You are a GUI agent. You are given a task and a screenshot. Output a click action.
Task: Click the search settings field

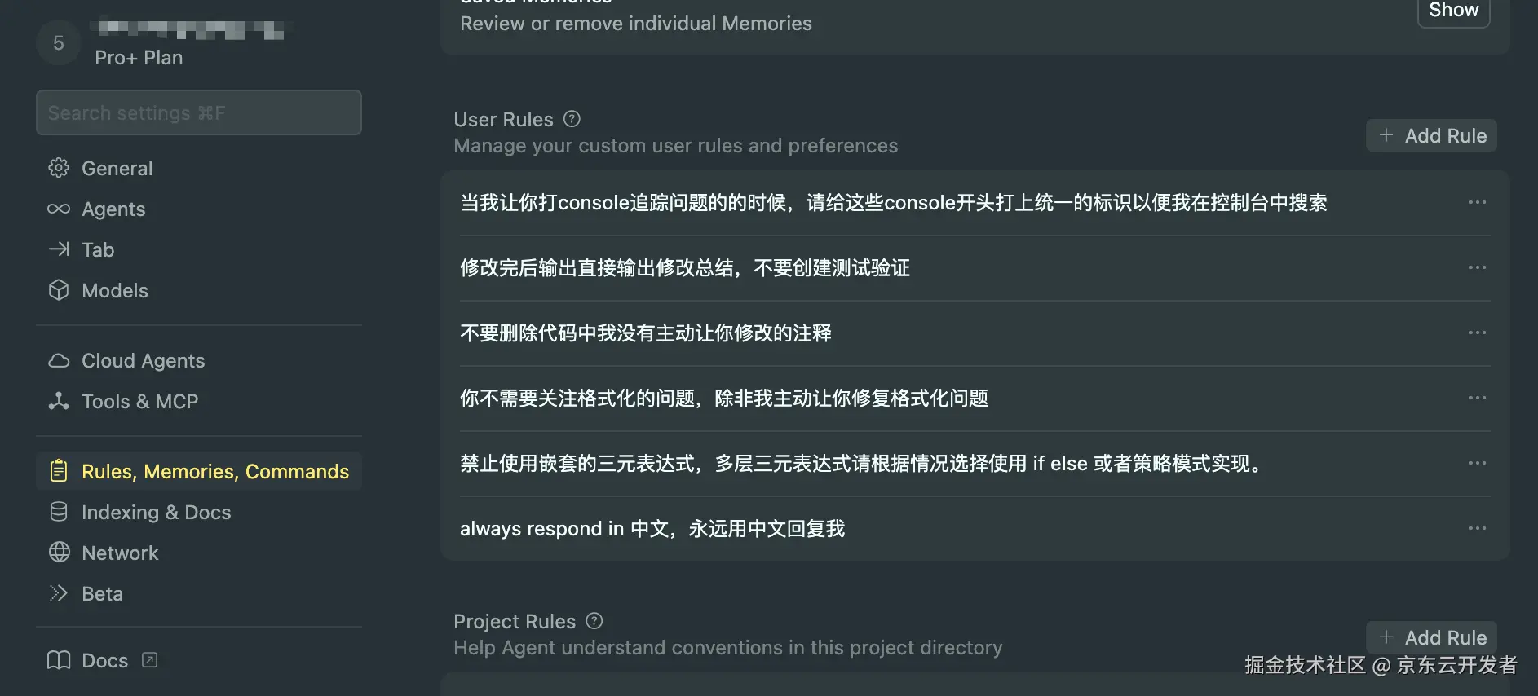coord(198,112)
